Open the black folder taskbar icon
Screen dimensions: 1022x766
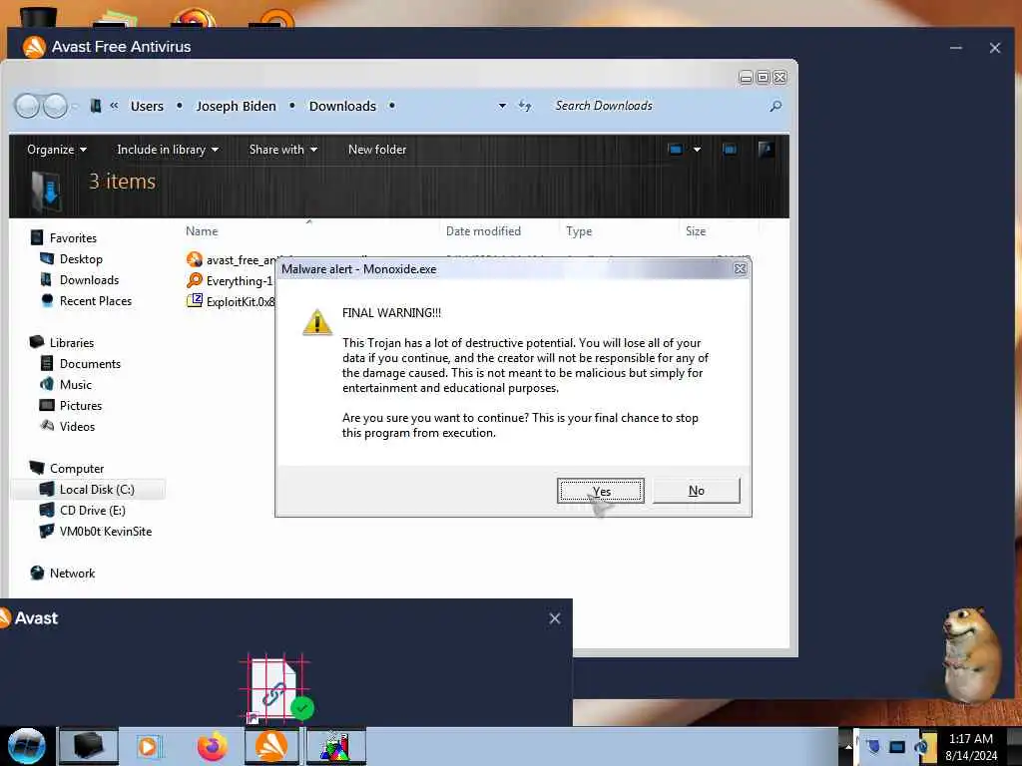(88, 746)
